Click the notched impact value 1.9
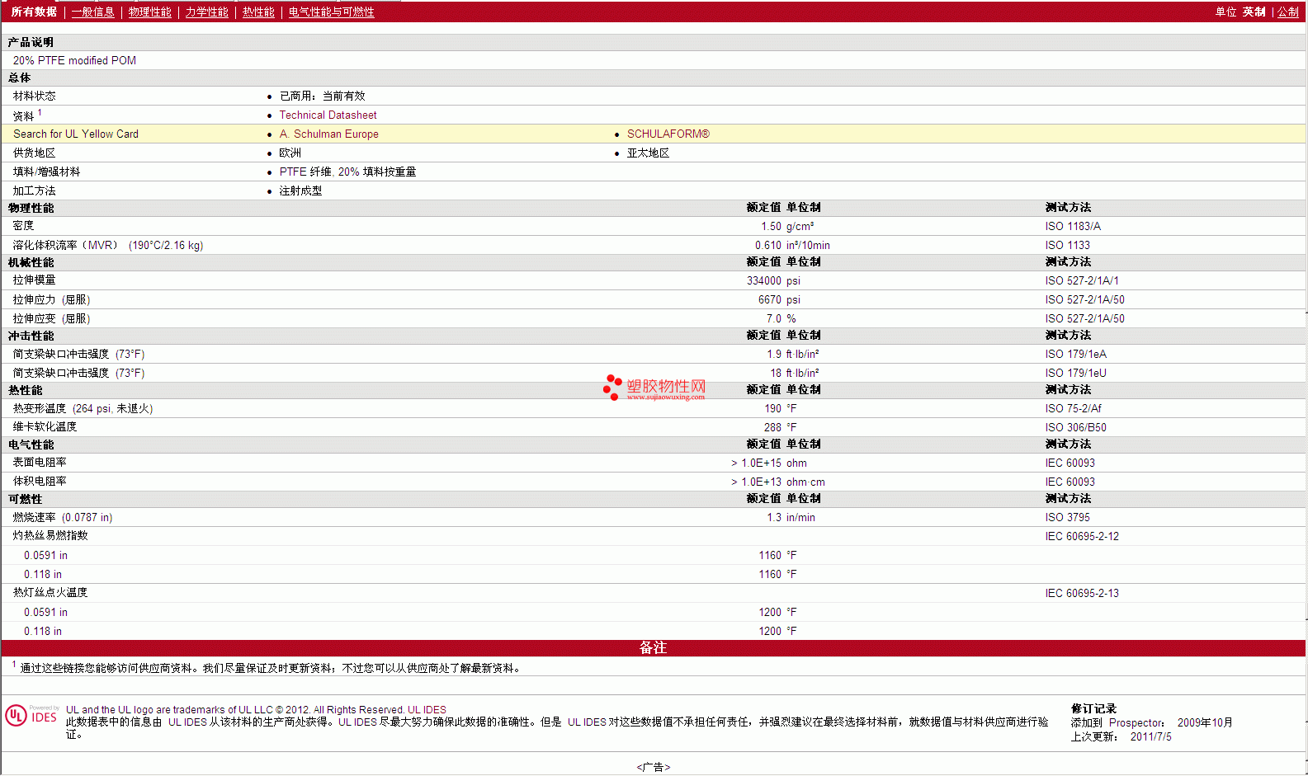This screenshot has width=1308, height=776. click(x=774, y=355)
